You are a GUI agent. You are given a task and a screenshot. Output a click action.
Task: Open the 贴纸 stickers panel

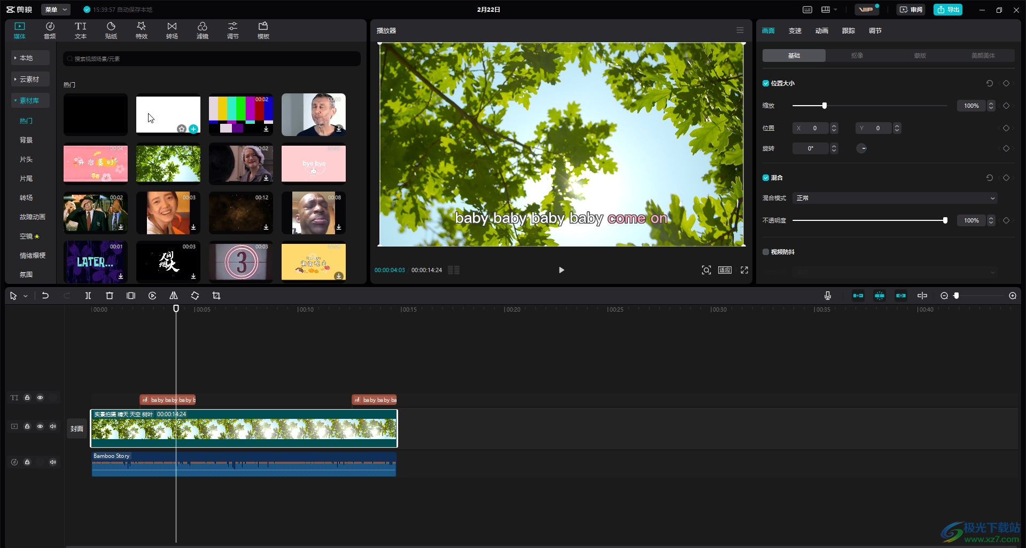[111, 30]
